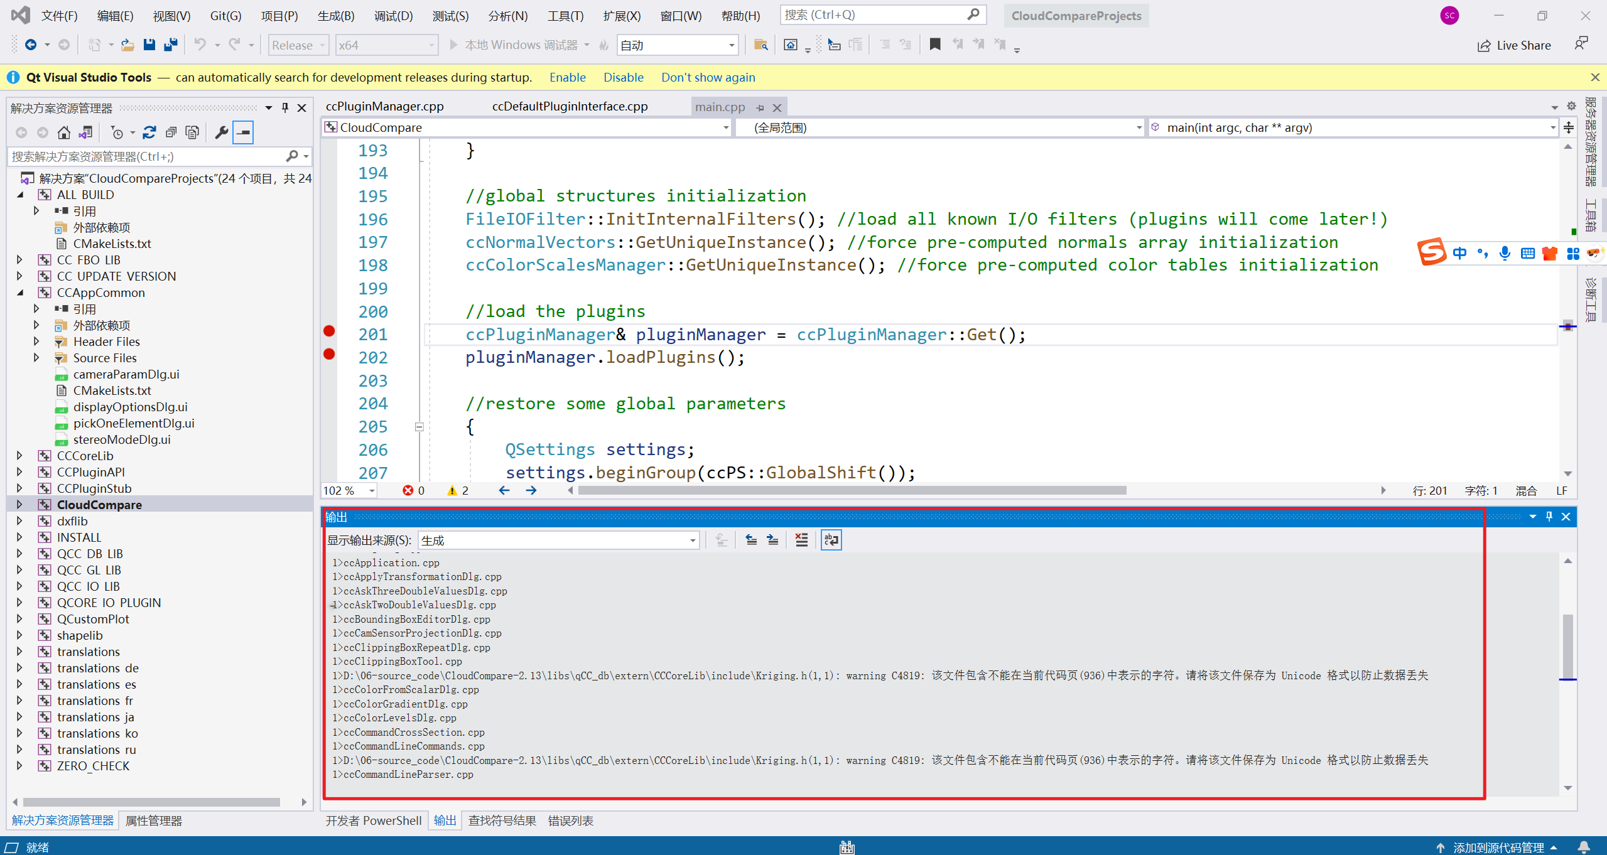The image size is (1607, 855).
Task: Click the warning count triangle icon
Action: coord(452,490)
